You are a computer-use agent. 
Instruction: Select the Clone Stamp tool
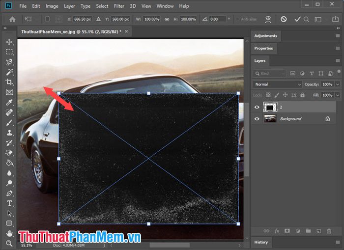pos(9,133)
